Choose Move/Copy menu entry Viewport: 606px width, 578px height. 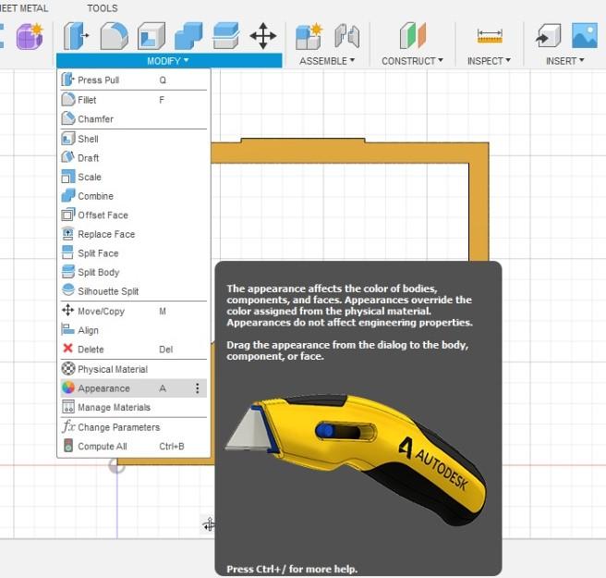click(x=133, y=311)
